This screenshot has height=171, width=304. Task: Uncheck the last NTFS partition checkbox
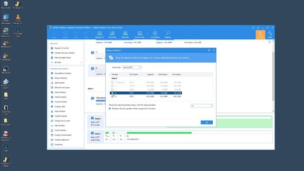point(112,96)
